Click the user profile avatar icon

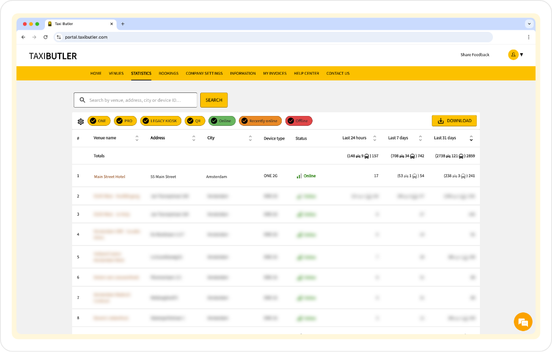pyautogui.click(x=513, y=55)
